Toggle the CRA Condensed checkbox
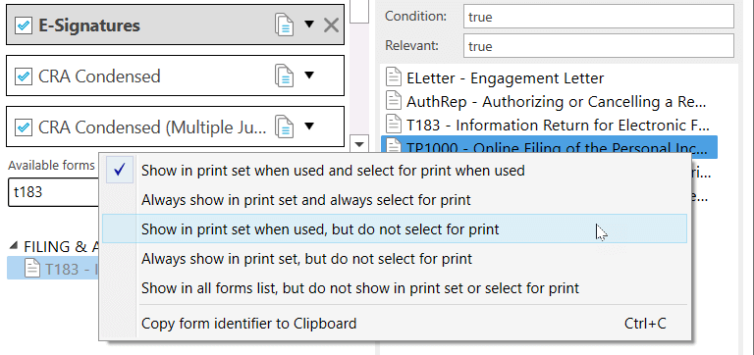 pos(24,76)
